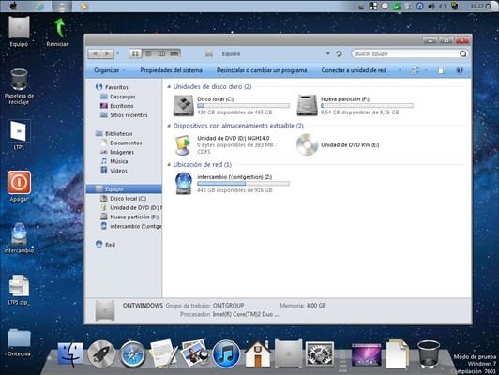Open the Ontecnia desktop folder

(19, 342)
